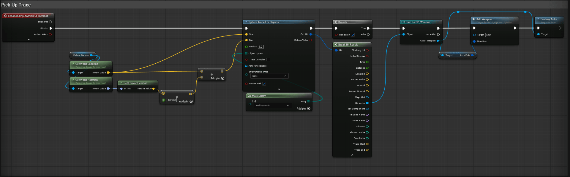Screen dimensions: 570x177
Task: Click the Object Types array pin
Action: [246, 54]
